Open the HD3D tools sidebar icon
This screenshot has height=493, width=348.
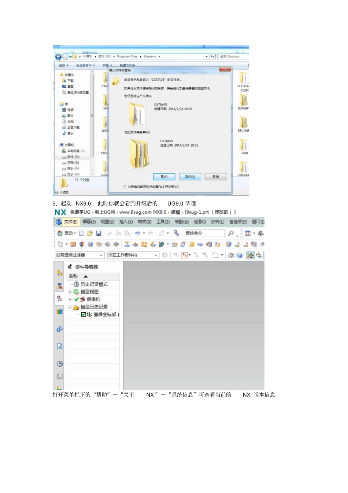[59, 329]
